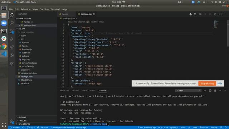Open the File menu
Image resolution: width=229 pixels, height=129 pixels.
click(11, 9)
